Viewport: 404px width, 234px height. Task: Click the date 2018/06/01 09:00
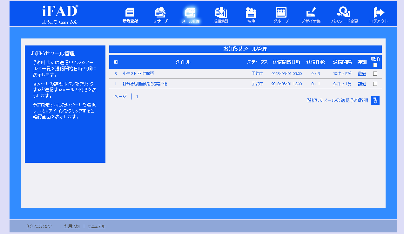coord(286,73)
